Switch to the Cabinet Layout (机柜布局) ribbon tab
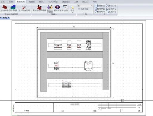This screenshot has height=116, width=153. (21, 2)
